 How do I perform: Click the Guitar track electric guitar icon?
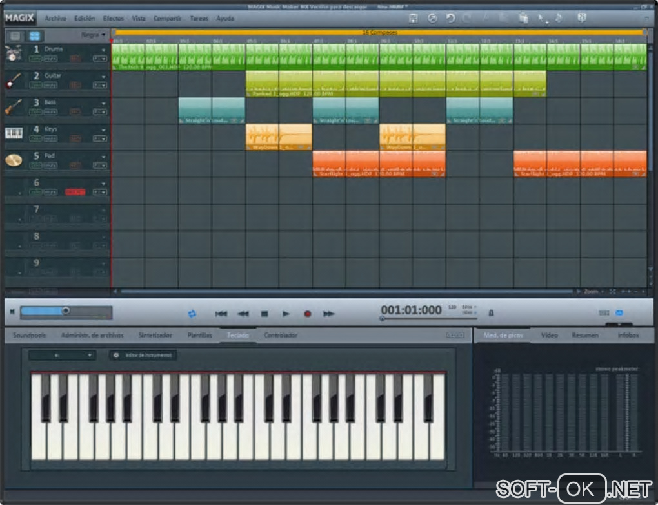(13, 81)
